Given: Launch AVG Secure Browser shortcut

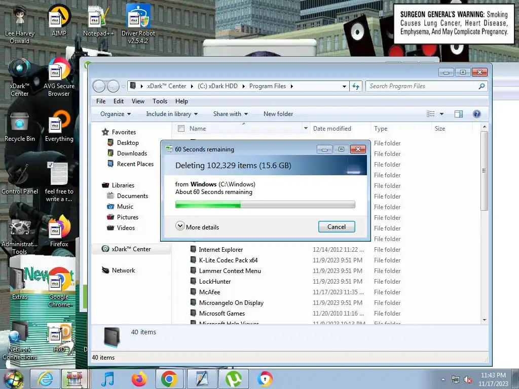Looking at the screenshot, I should [59, 77].
